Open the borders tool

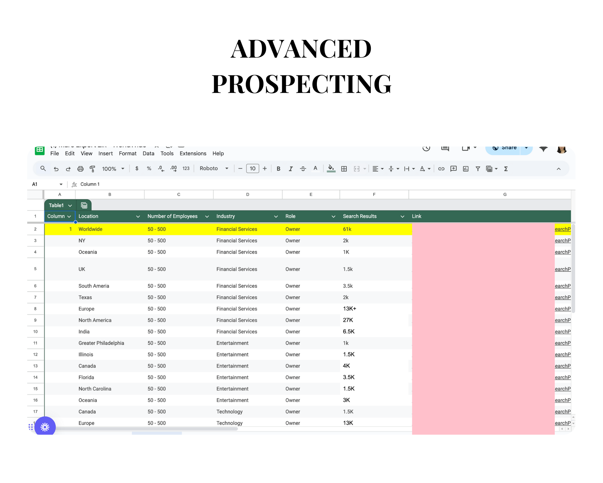pyautogui.click(x=344, y=169)
